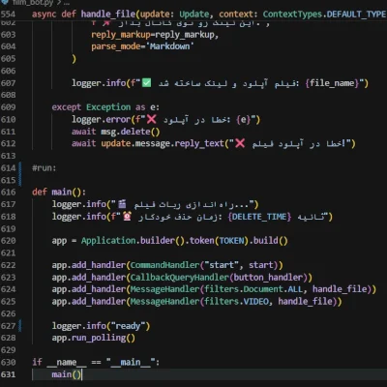This screenshot has height=387, width=387.
Task: Expand the breadcrumb ellipsis symbol list
Action: pos(67,3)
